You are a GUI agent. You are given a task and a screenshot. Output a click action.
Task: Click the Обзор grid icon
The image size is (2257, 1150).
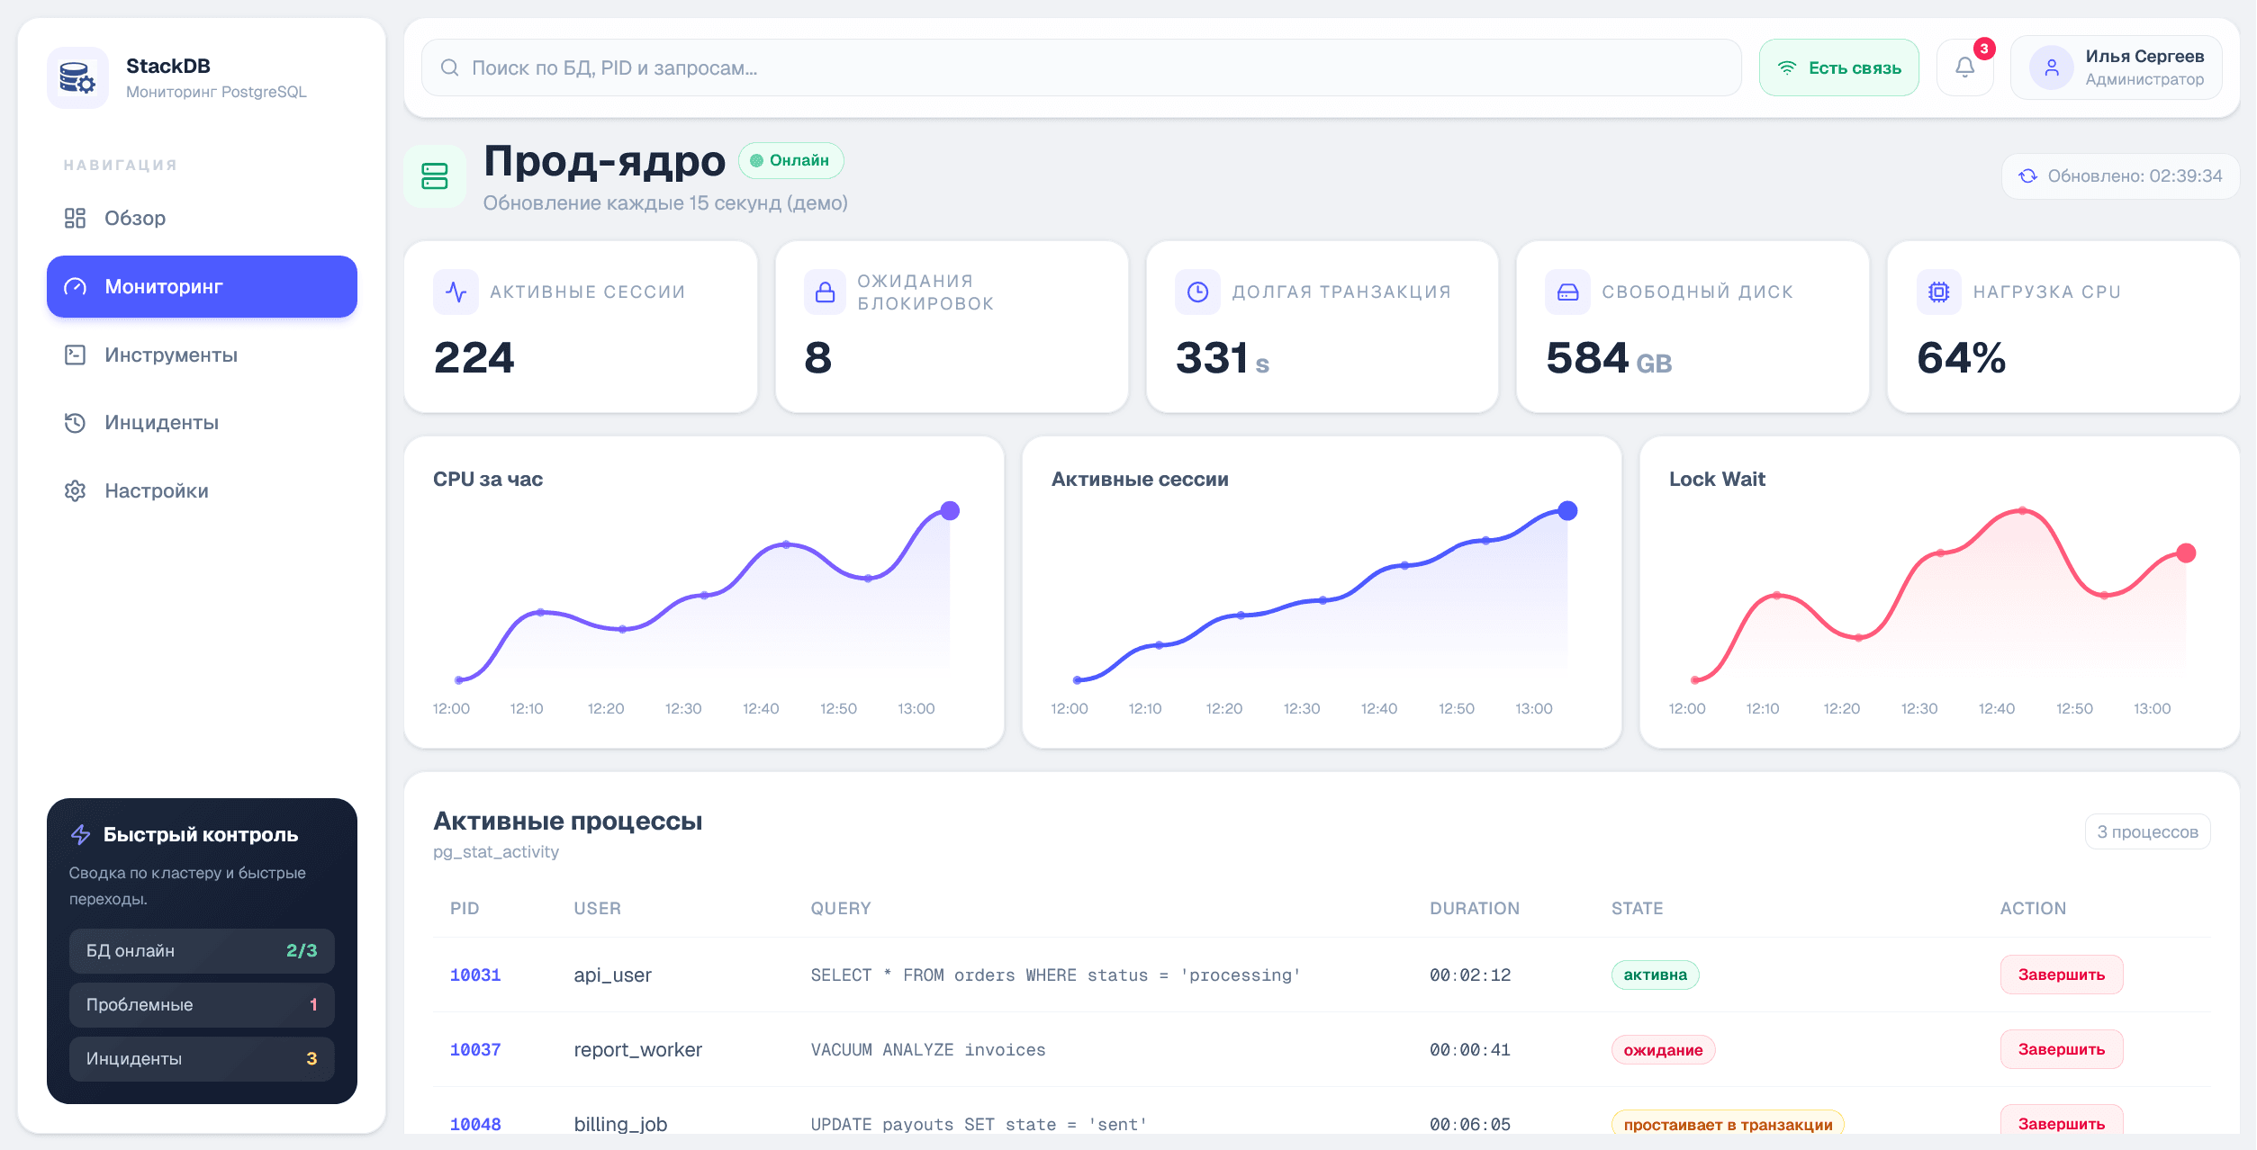pyautogui.click(x=76, y=218)
